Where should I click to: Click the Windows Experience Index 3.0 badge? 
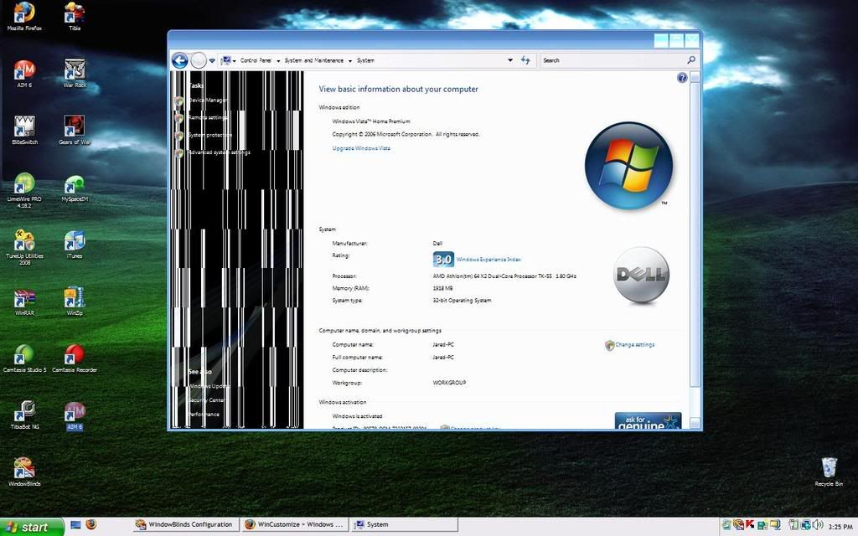pyautogui.click(x=443, y=260)
